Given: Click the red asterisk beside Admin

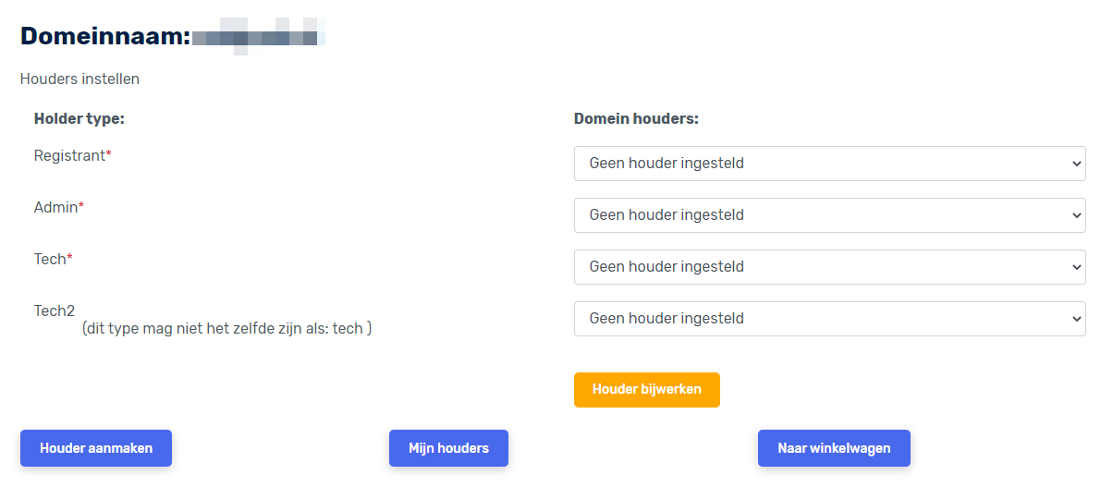Looking at the screenshot, I should (80, 208).
